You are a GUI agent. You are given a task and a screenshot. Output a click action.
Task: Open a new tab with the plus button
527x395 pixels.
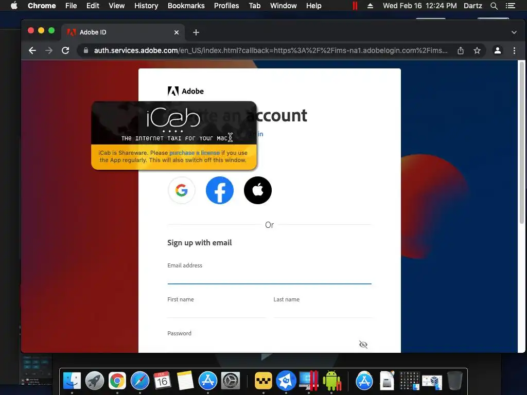[x=196, y=32]
